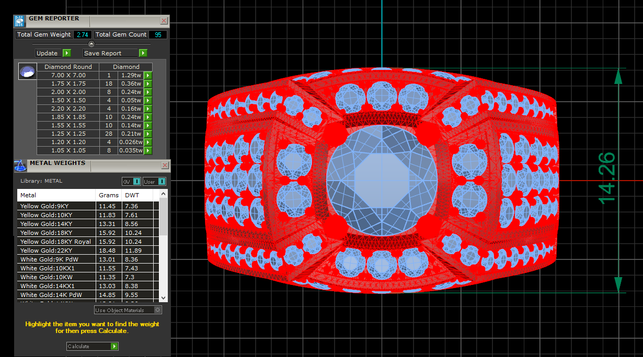The width and height of the screenshot is (643, 357).
Task: Toggle the GV library switch
Action: coord(136,181)
